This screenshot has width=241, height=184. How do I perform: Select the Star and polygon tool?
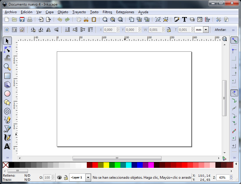7,102
